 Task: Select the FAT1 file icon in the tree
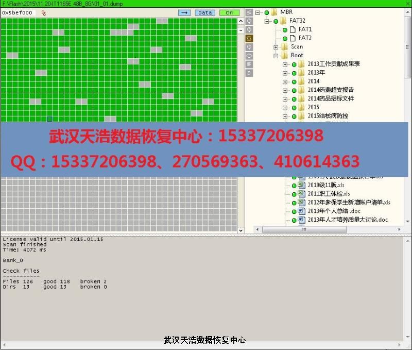[293, 30]
